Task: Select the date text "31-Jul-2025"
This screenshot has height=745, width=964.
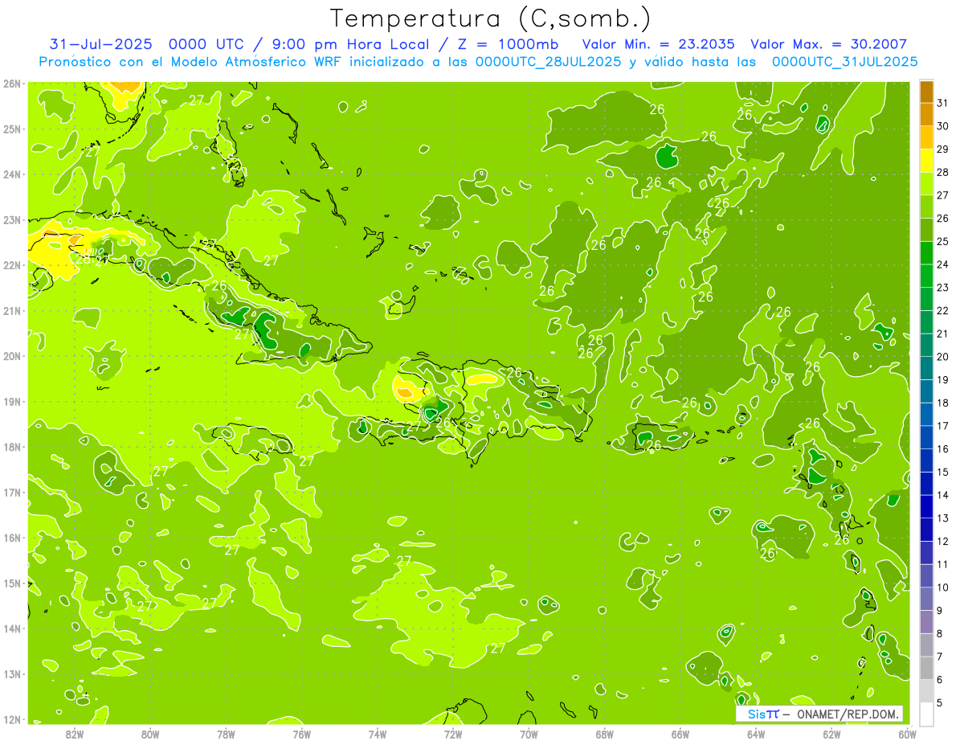Action: (x=99, y=44)
